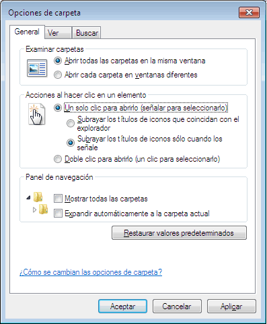Image resolution: width=267 pixels, height=324 pixels.
Task: Click the top folder icon in navigation panel
Action: coord(38,197)
